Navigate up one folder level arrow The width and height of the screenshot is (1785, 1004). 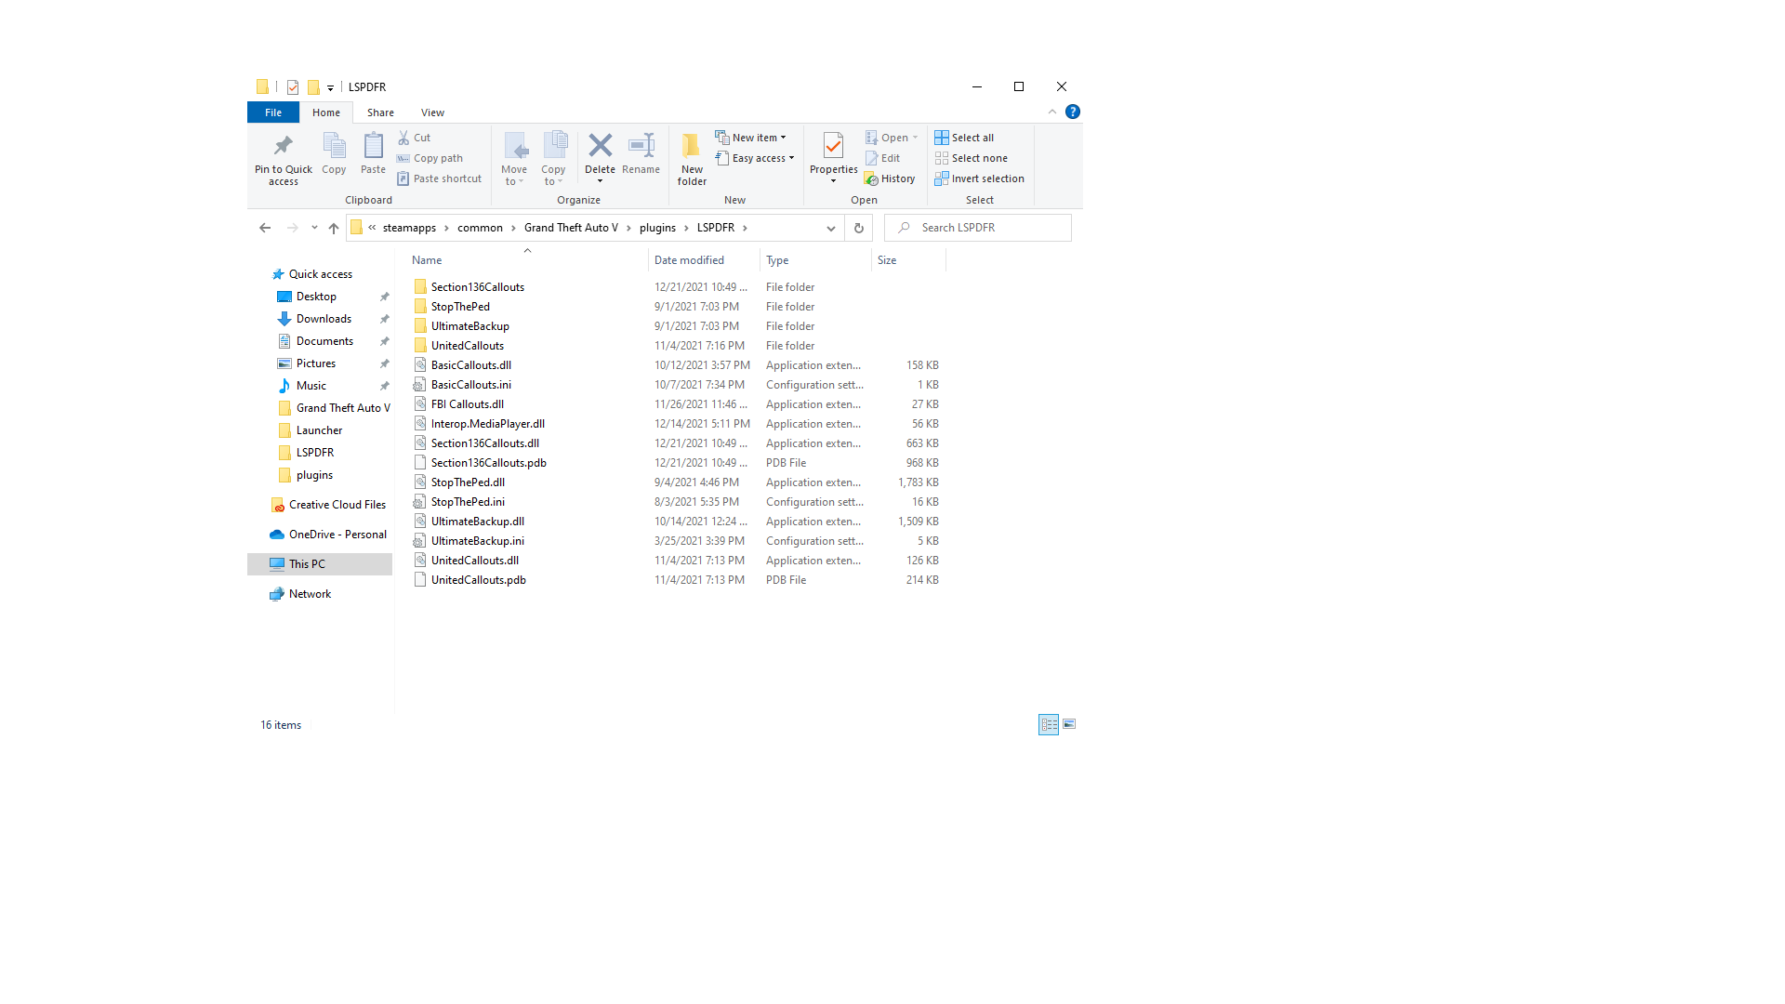click(x=334, y=228)
